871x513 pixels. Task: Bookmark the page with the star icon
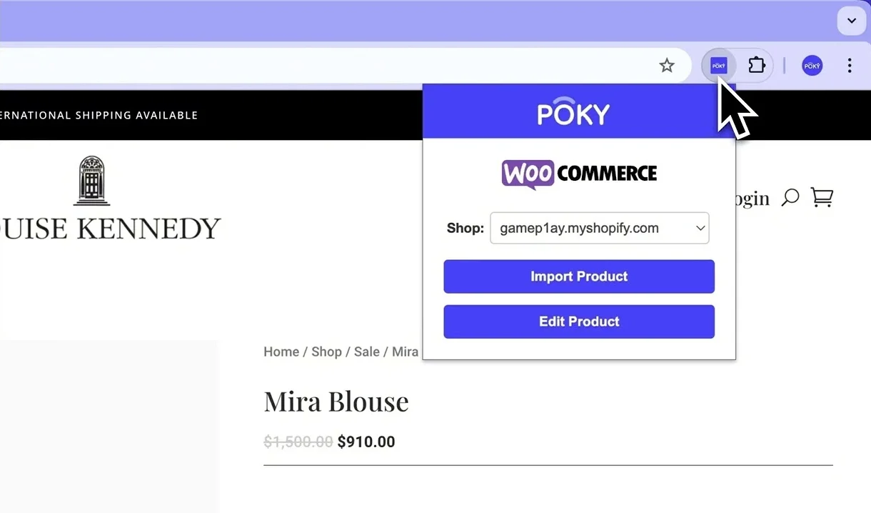pyautogui.click(x=666, y=65)
